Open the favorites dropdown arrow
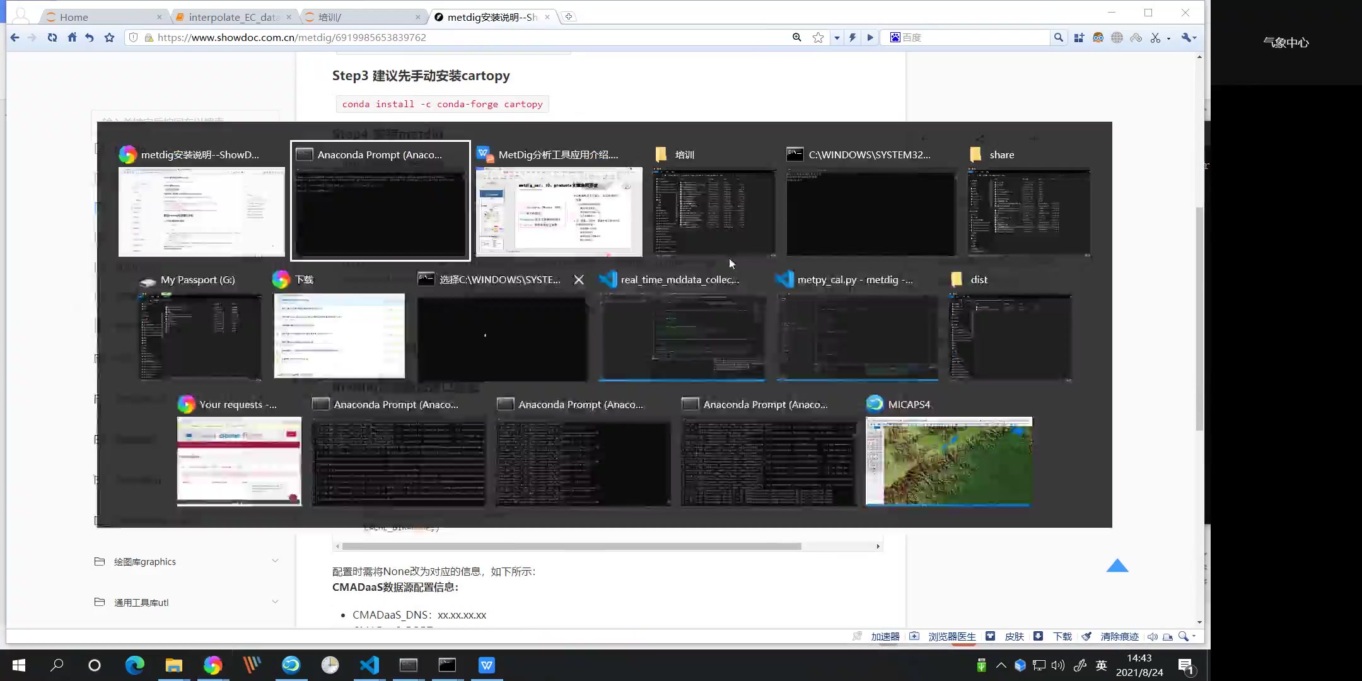The image size is (1362, 681). click(837, 38)
